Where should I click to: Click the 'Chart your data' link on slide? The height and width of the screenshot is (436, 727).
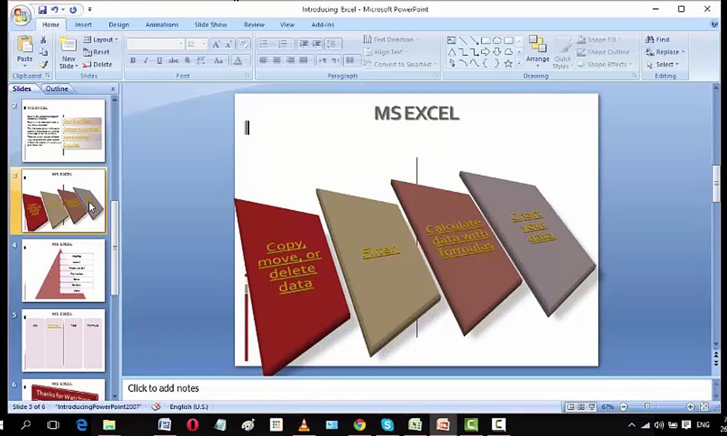533,226
